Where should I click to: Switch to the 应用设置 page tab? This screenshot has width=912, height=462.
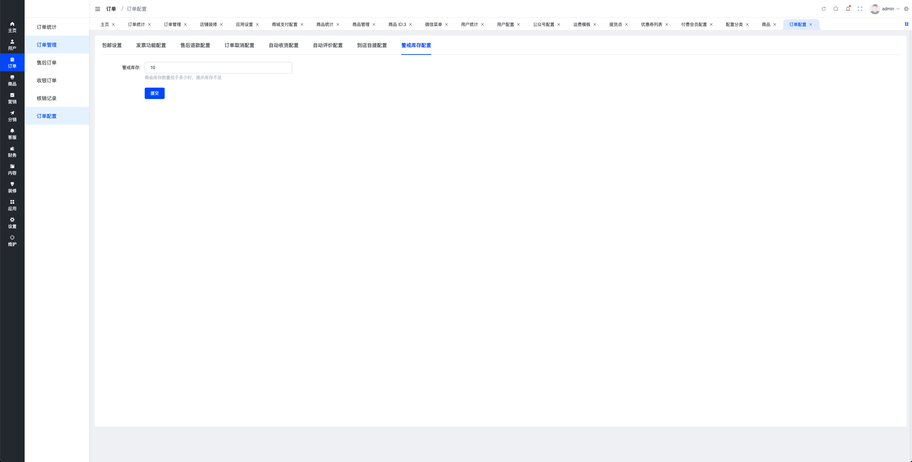(x=244, y=24)
